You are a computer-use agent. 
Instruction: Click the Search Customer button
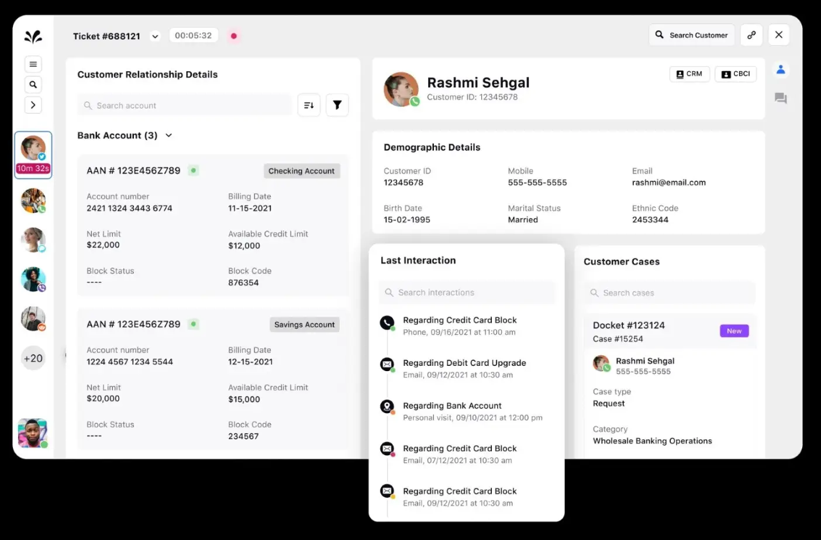tap(692, 34)
